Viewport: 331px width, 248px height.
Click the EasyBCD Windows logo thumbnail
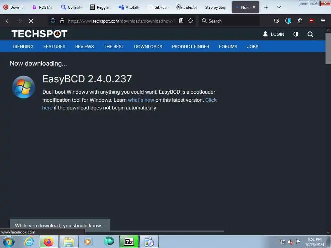[x=23, y=87]
